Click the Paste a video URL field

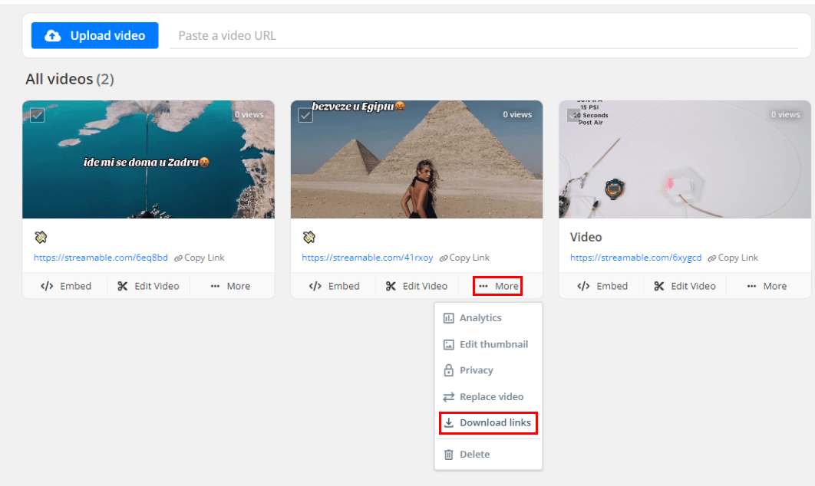click(483, 36)
